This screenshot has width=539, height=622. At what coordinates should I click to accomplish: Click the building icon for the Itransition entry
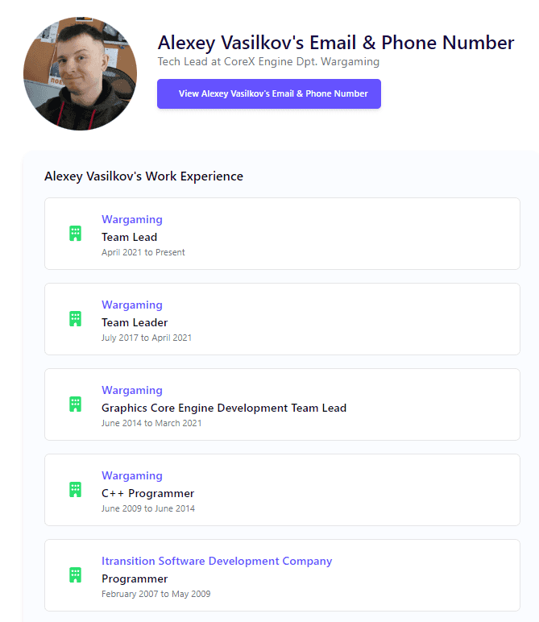[75, 575]
